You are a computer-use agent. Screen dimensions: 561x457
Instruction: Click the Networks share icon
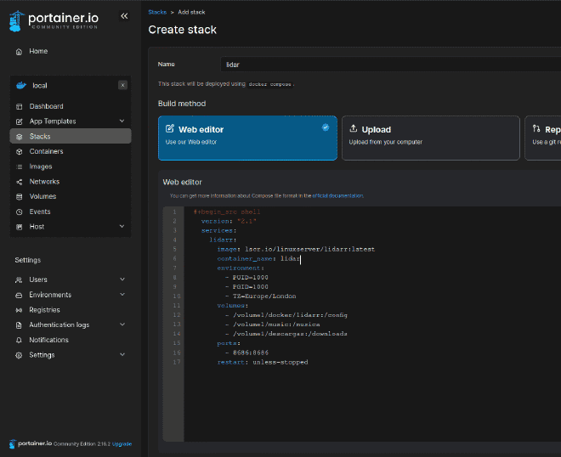tap(20, 182)
